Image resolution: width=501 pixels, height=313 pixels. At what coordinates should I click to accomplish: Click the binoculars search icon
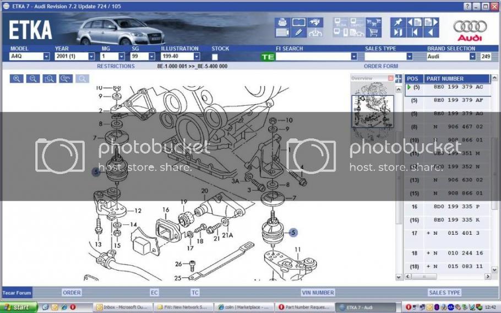(x=315, y=23)
